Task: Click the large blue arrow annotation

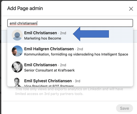Action: click(x=91, y=34)
